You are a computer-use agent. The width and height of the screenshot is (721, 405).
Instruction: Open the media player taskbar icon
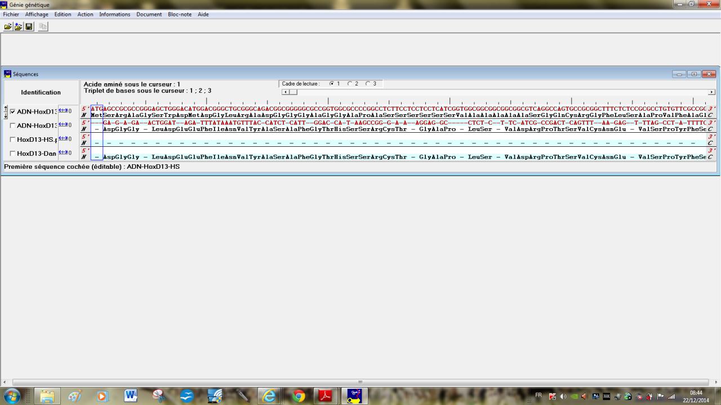pos(102,396)
